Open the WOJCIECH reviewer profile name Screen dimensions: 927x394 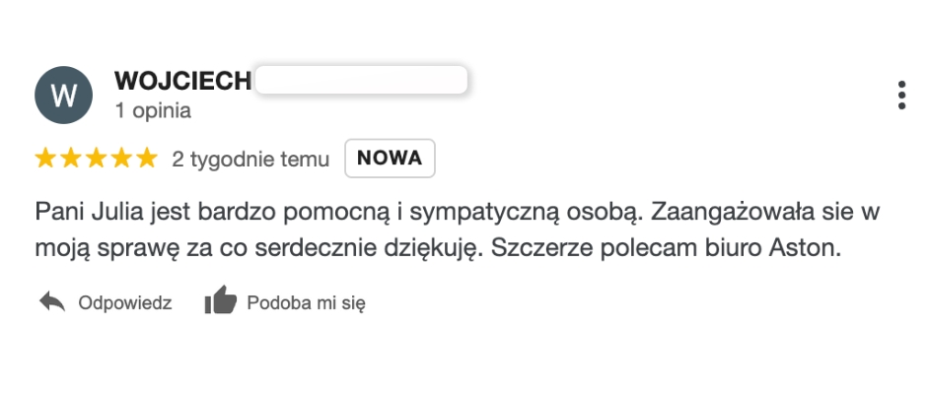click(183, 81)
